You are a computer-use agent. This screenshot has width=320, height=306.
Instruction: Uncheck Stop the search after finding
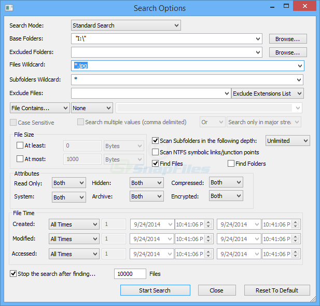[x=13, y=273]
